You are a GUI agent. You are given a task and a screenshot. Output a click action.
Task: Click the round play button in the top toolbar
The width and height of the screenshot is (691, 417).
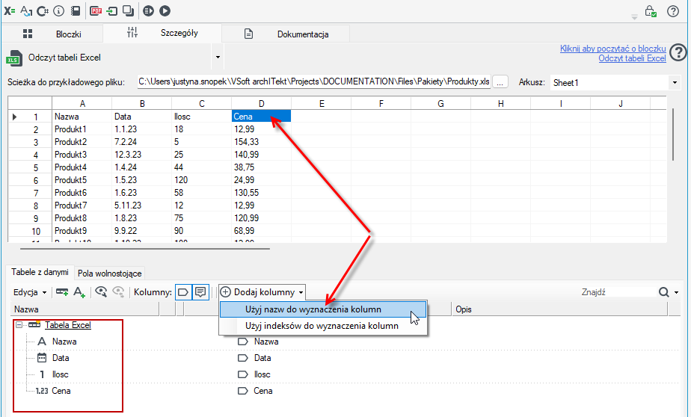[x=165, y=11]
